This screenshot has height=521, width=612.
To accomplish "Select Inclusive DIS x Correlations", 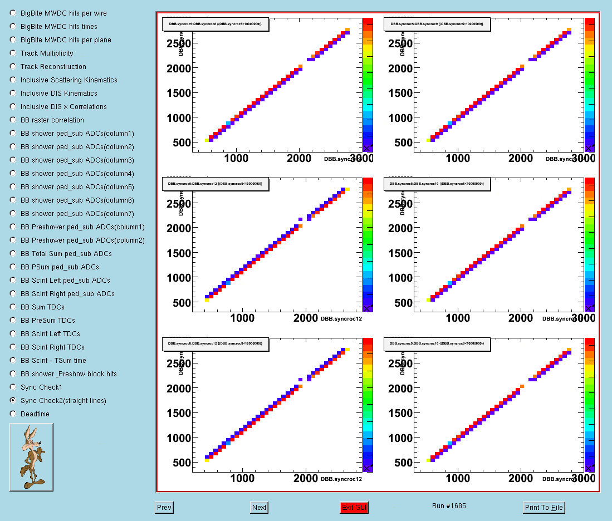I will pos(58,106).
